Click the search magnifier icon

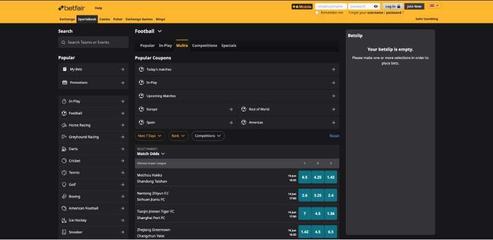[63, 42]
